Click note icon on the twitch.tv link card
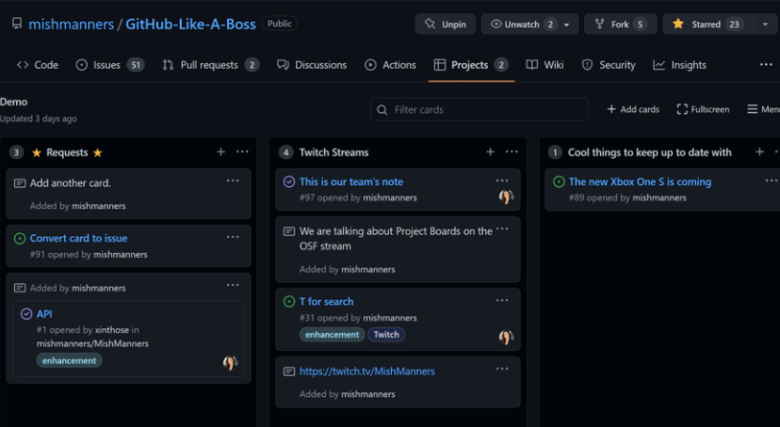 [289, 372]
